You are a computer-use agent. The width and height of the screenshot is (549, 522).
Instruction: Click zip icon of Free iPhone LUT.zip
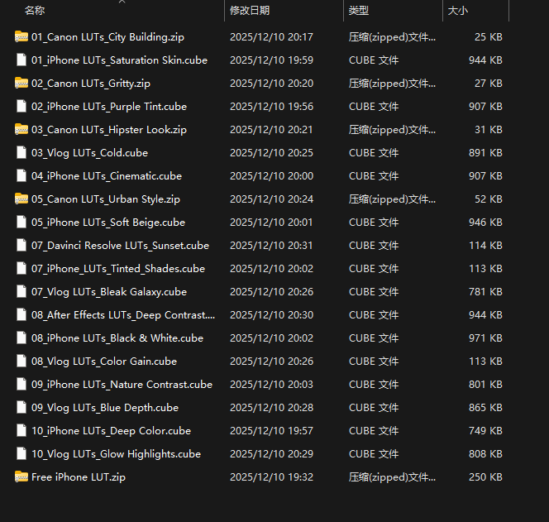pos(21,477)
